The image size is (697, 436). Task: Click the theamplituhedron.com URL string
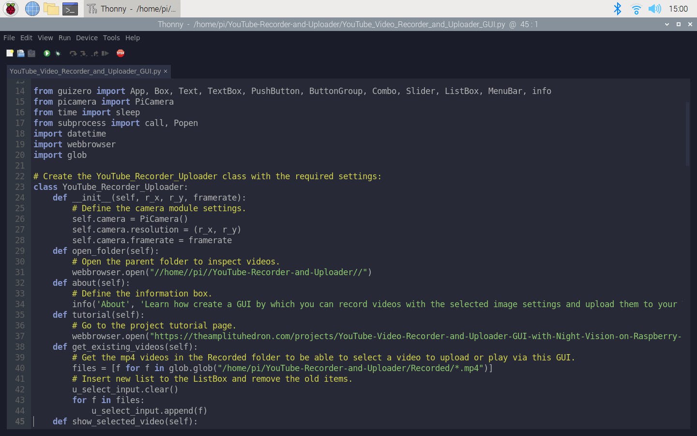point(416,336)
